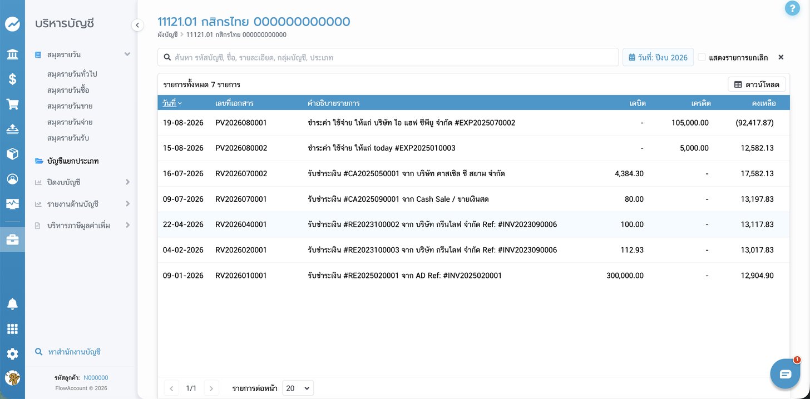Sort by the วันที่ column header
Viewport: 810px width, 399px height.
tap(172, 103)
